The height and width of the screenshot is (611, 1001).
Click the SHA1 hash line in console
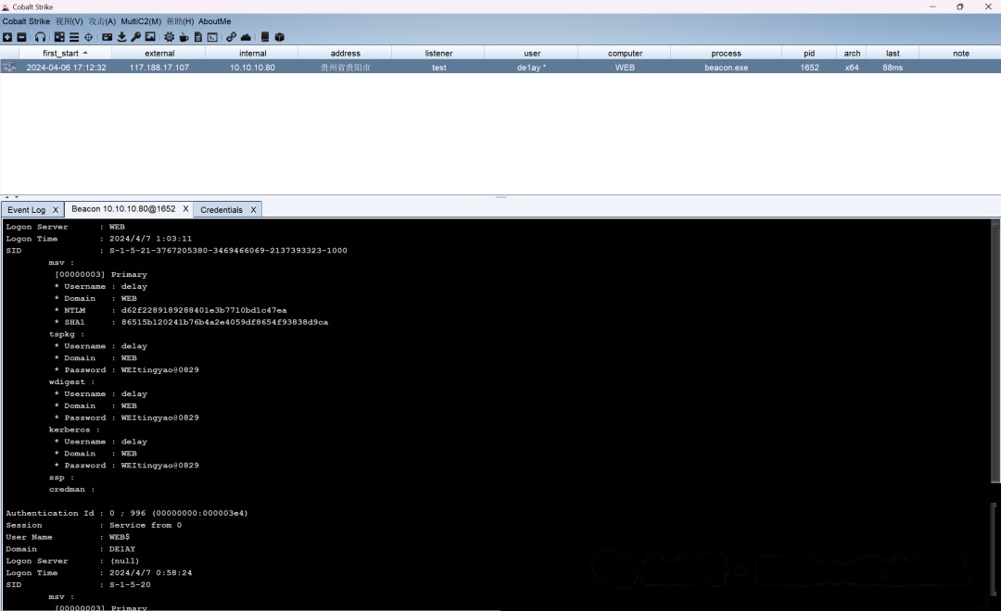[192, 323]
